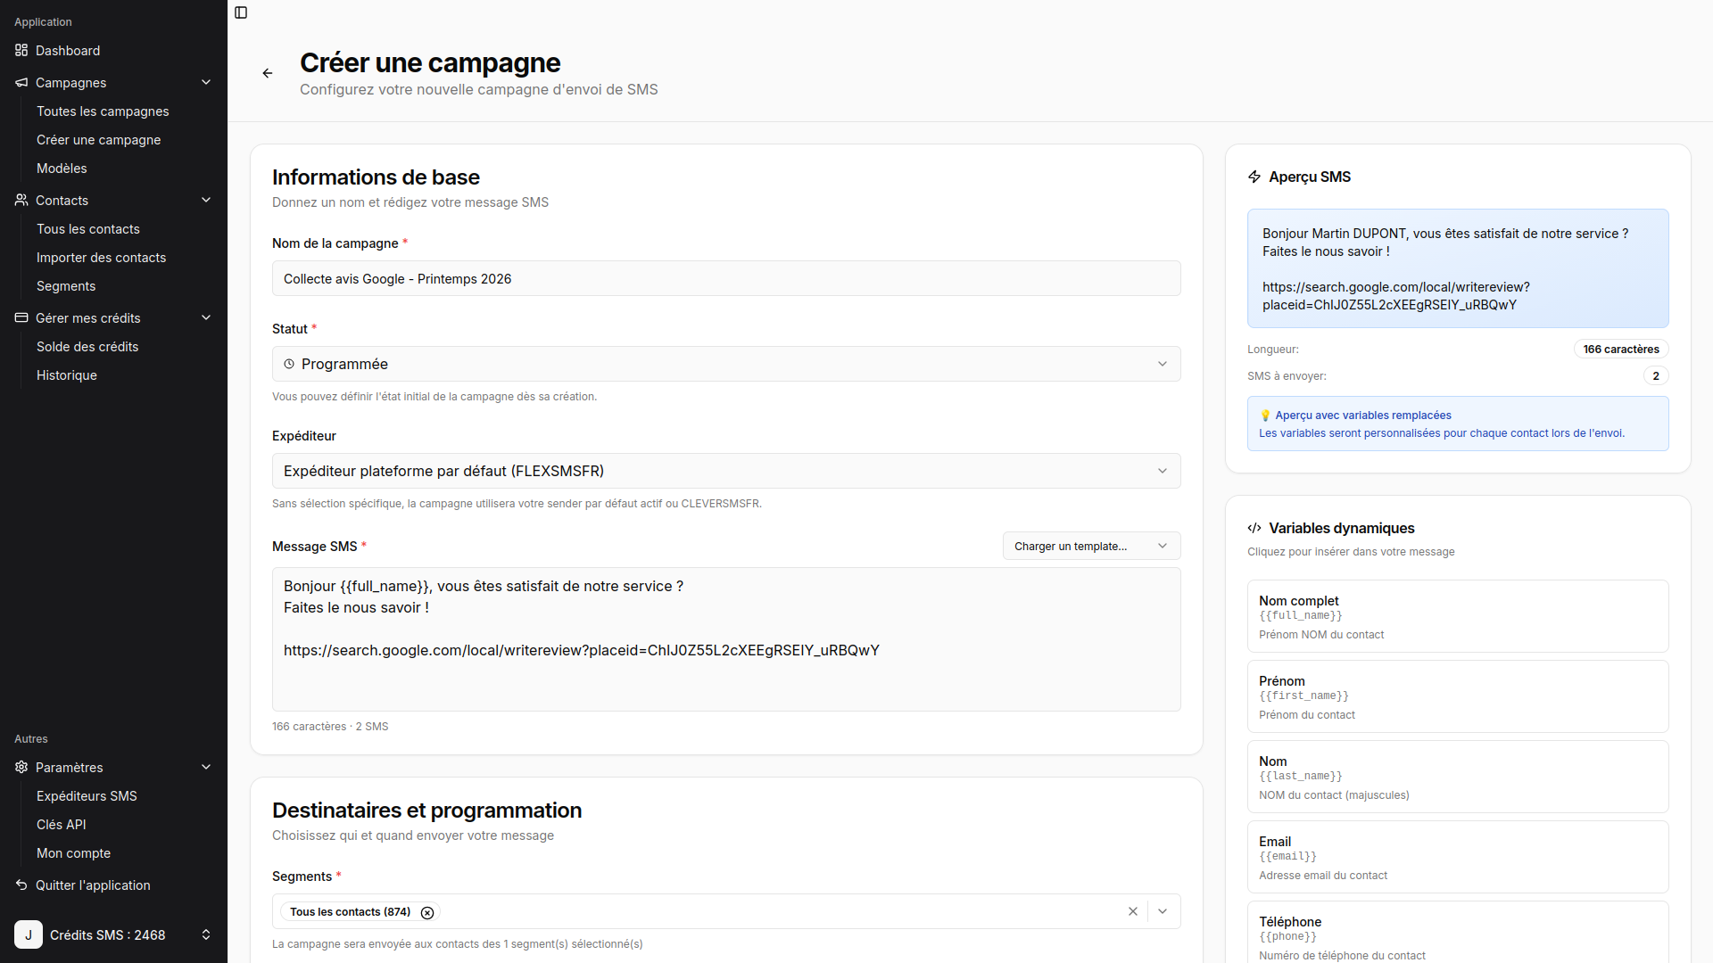
Task: Remove the Tous les contacts segment chip
Action: pyautogui.click(x=427, y=912)
